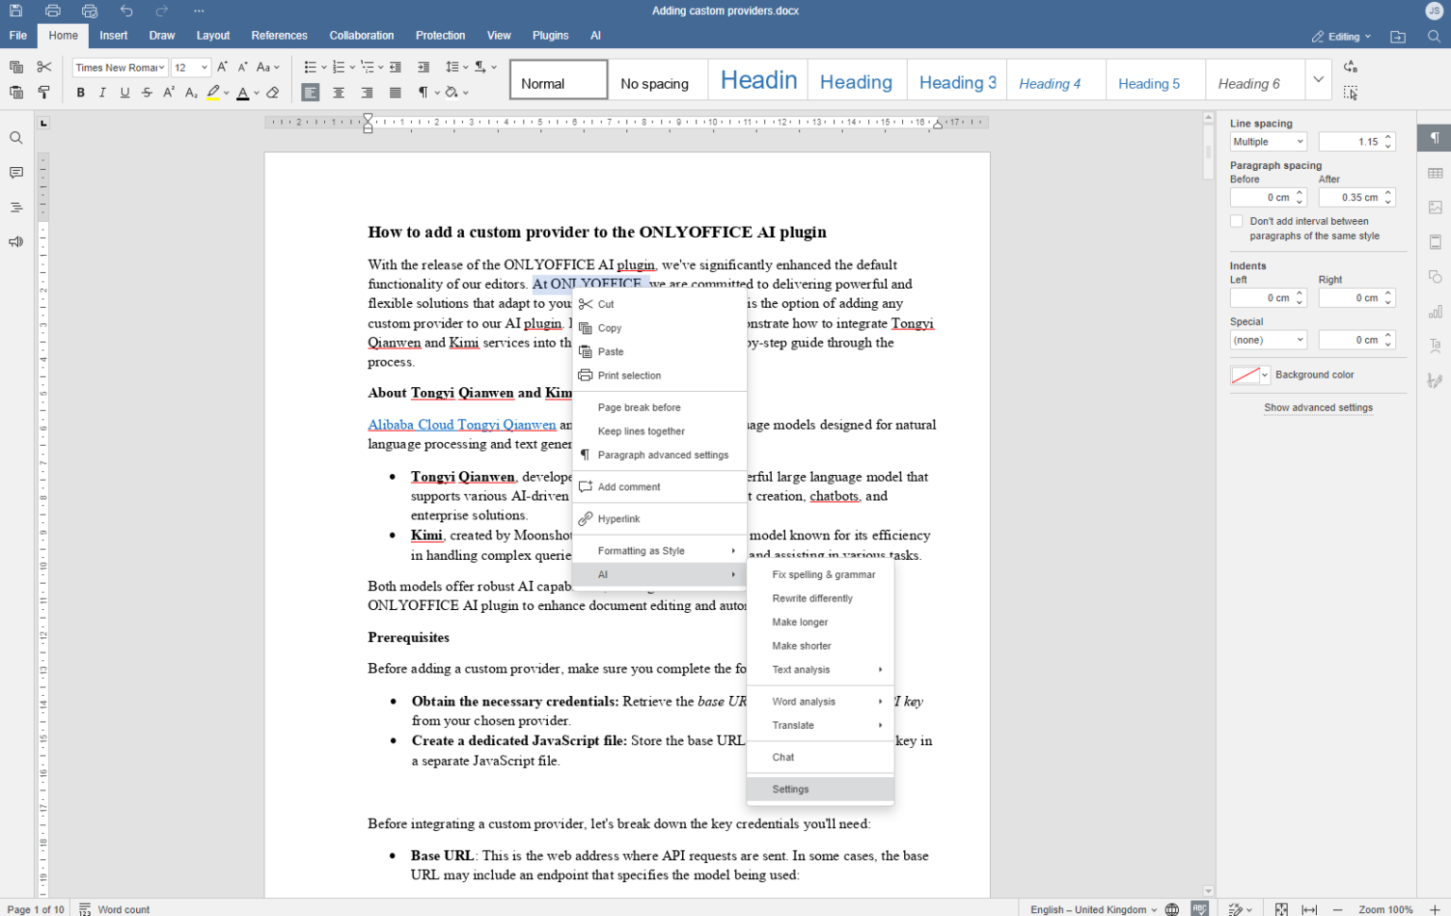This screenshot has height=916, width=1451.
Task: Enable 'Don't add interval between paragraphs' checkbox
Action: tap(1236, 220)
